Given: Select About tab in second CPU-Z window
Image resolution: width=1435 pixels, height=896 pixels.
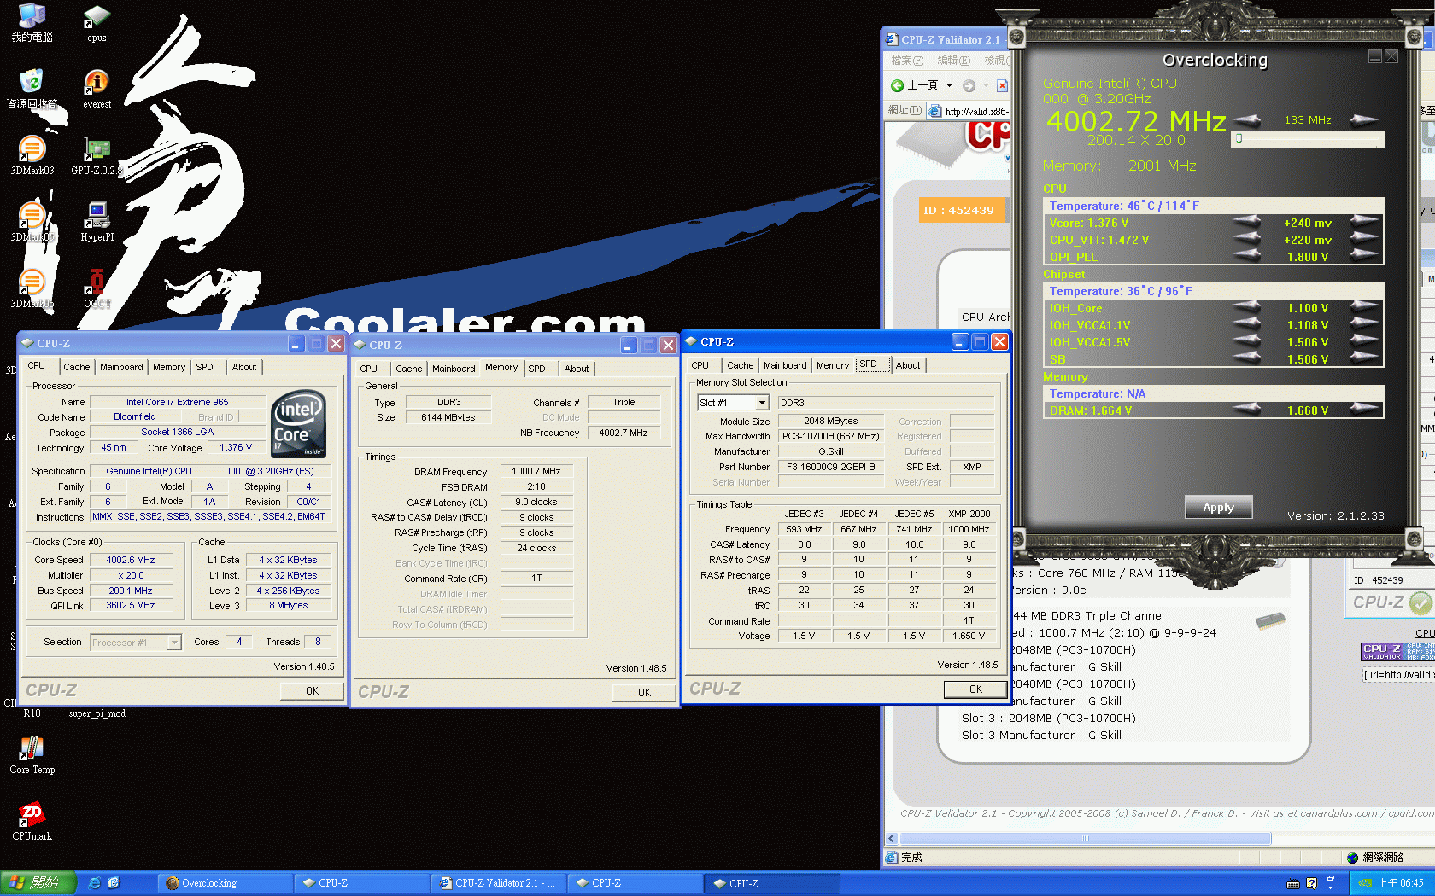Looking at the screenshot, I should tap(577, 369).
